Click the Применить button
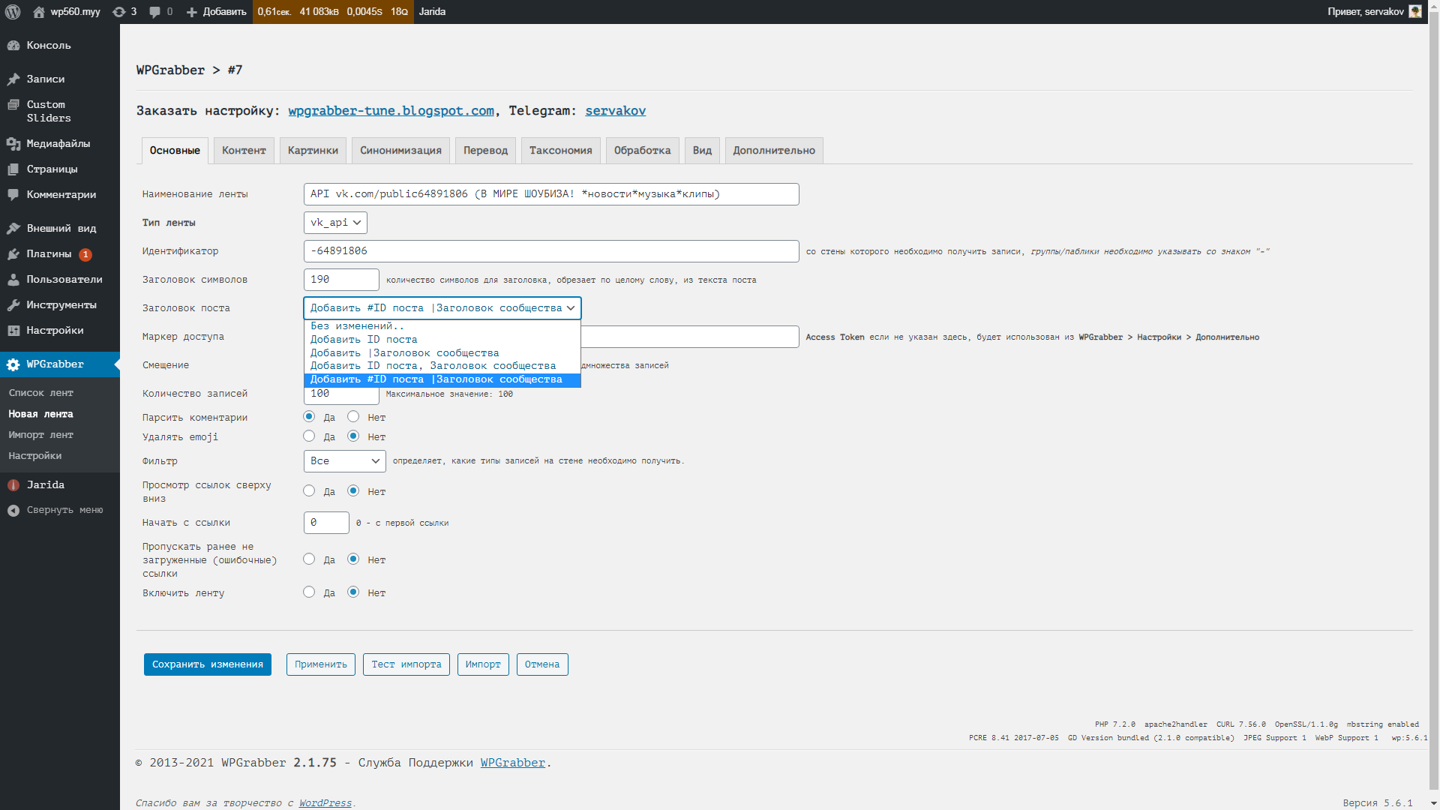Viewport: 1440px width, 810px height. pyautogui.click(x=321, y=664)
